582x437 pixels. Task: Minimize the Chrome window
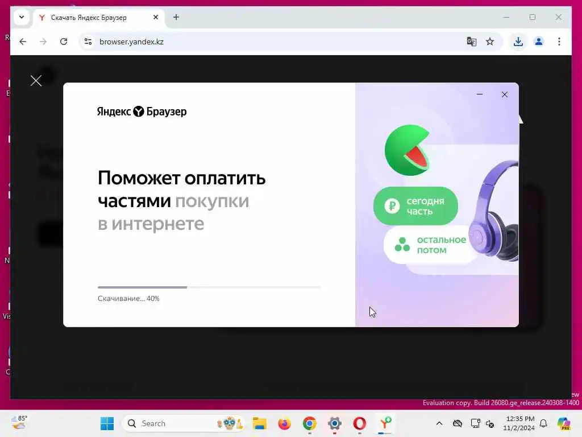click(506, 17)
